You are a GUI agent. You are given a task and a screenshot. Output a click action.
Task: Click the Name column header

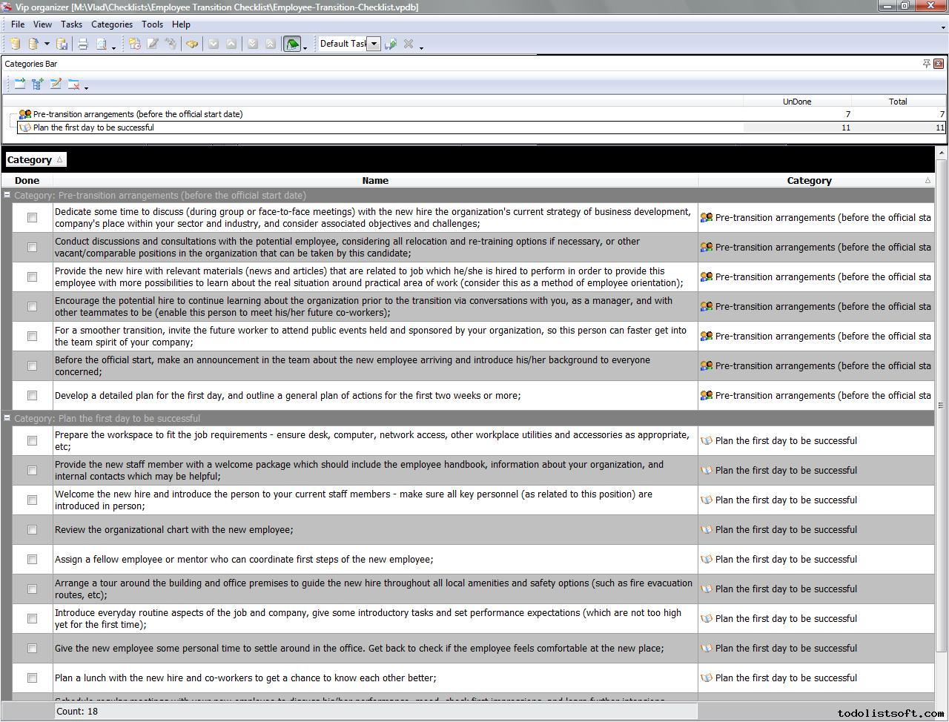tap(375, 180)
